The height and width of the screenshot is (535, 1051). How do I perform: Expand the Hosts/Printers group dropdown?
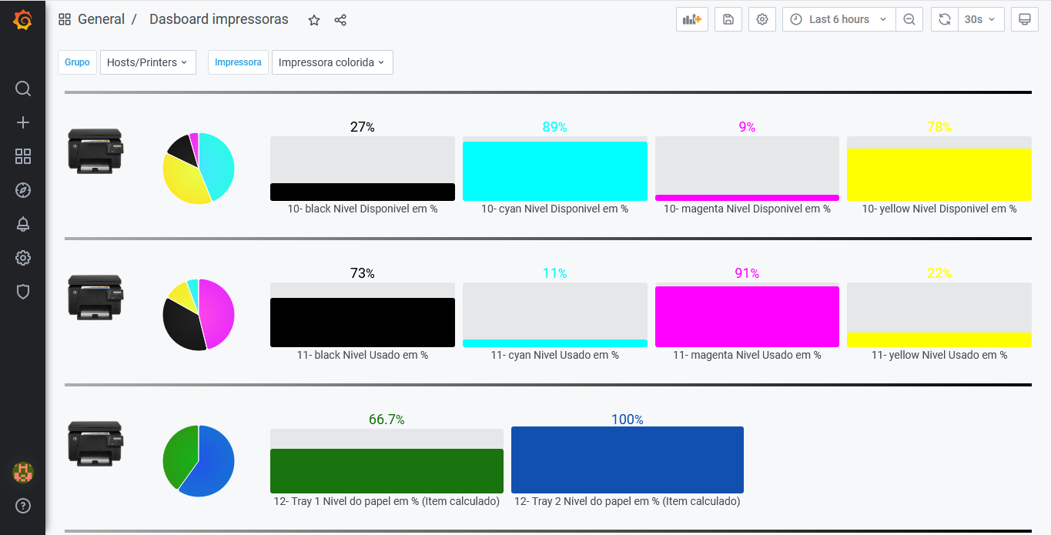pyautogui.click(x=147, y=62)
